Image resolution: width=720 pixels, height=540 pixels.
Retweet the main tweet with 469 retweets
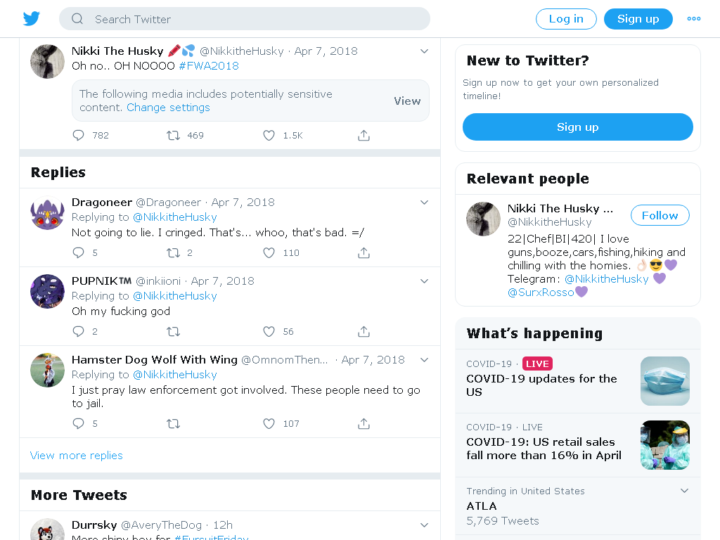click(x=173, y=136)
